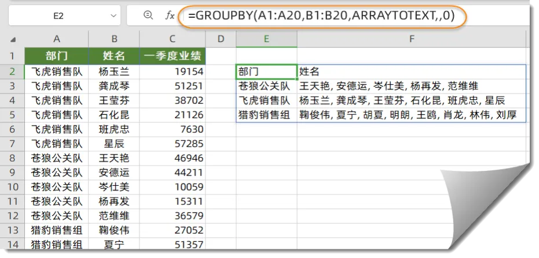This screenshot has height=258, width=539.
Task: Click cell 星辰 in column B
Action: coord(114,144)
